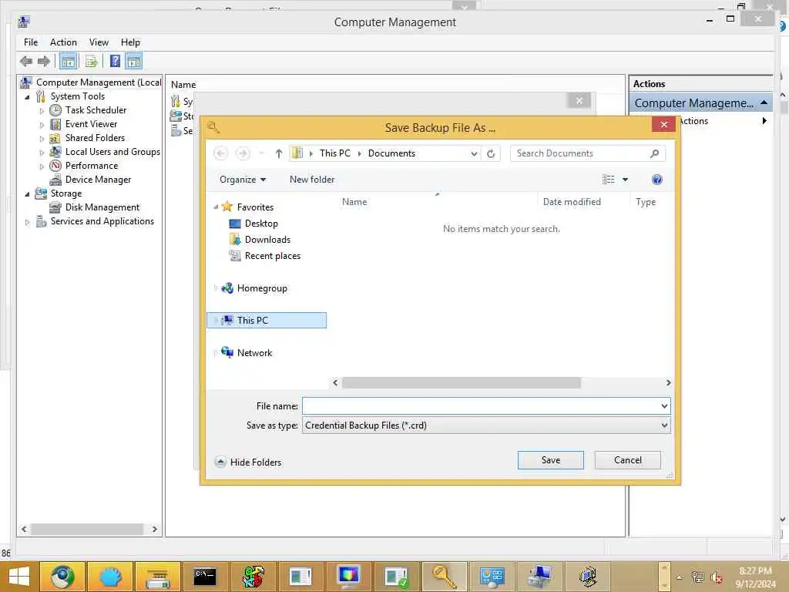Select Homegroup in the navigation pane

coord(262,288)
